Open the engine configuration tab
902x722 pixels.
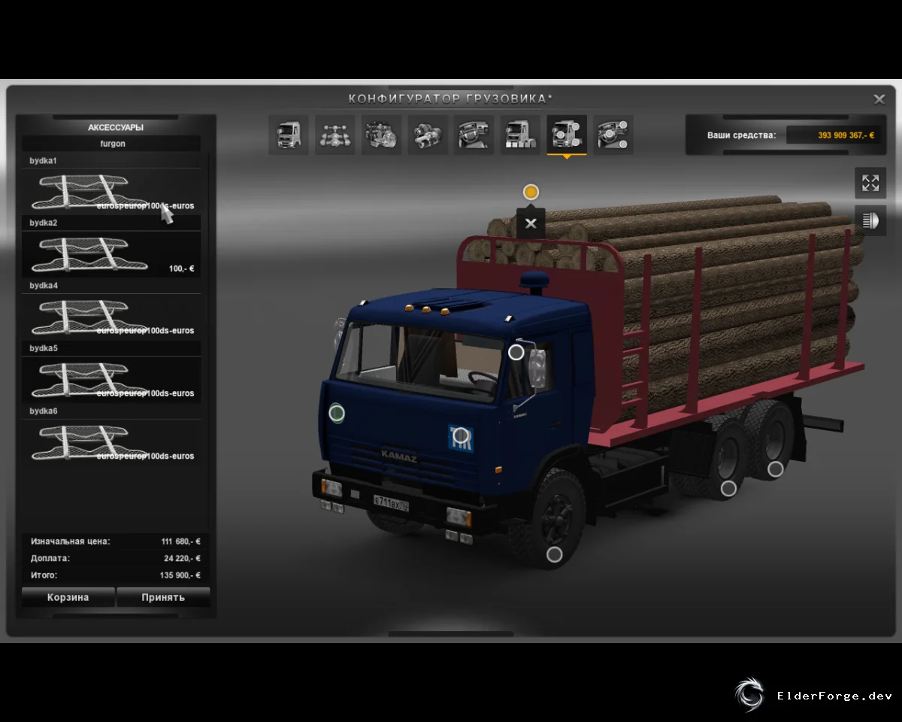point(382,135)
